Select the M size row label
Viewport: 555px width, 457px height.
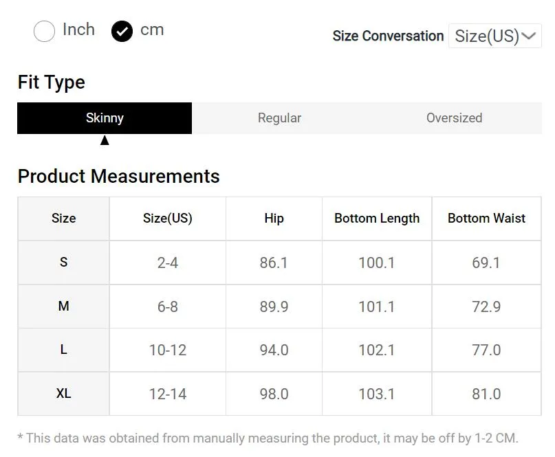click(64, 306)
